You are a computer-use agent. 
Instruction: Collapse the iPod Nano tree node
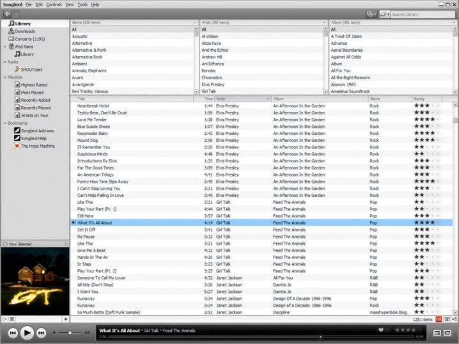4,47
